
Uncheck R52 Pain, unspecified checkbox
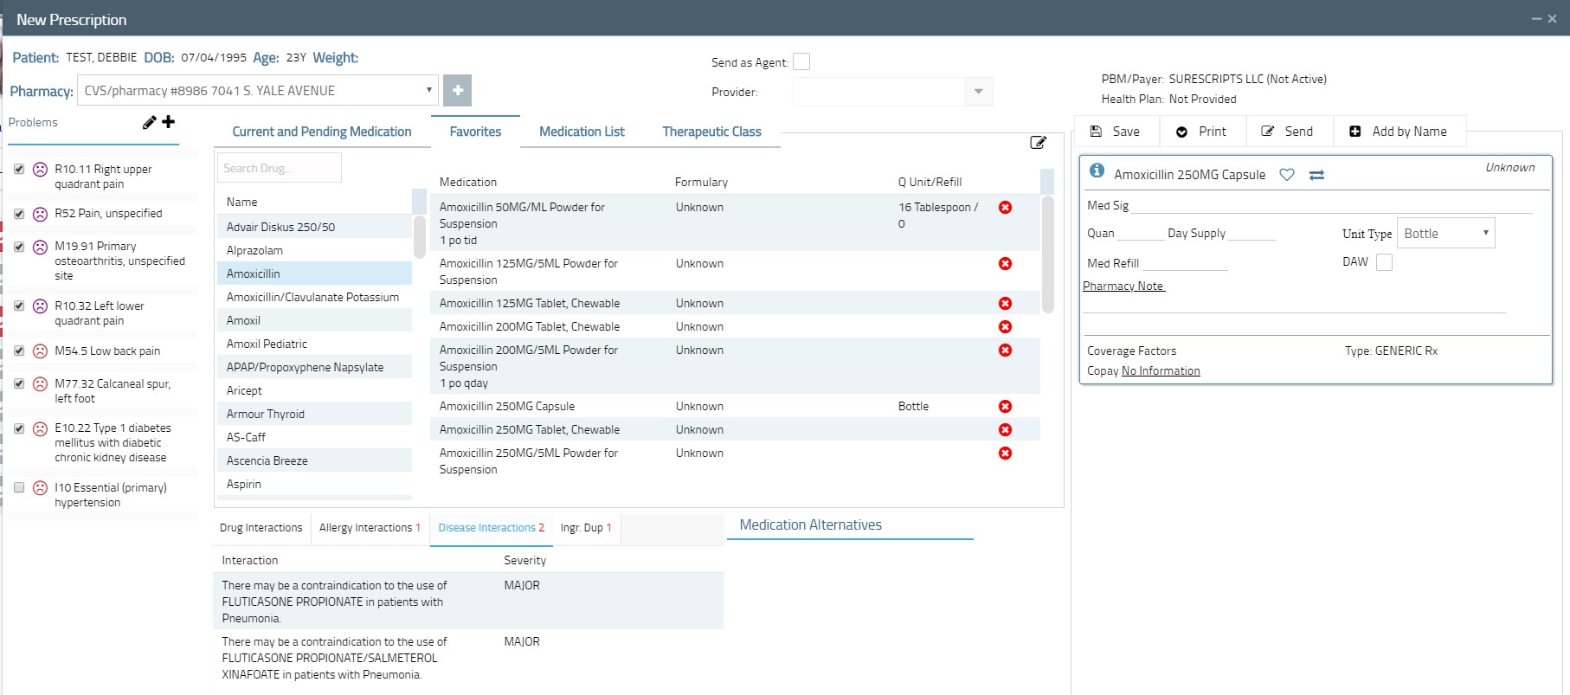(19, 214)
